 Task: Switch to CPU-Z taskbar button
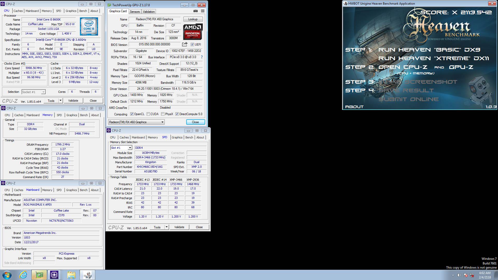tap(54, 275)
